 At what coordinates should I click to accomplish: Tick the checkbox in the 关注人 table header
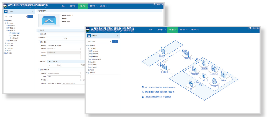click(x=49, y=65)
